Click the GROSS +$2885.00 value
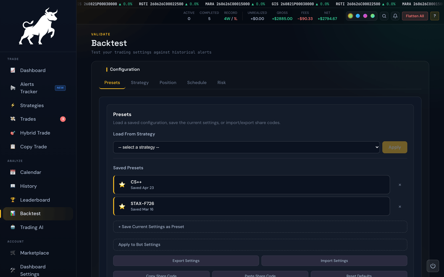 (x=282, y=19)
